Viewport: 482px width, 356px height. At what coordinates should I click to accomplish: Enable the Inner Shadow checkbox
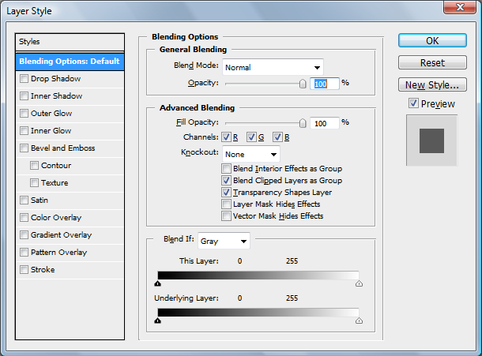point(24,96)
